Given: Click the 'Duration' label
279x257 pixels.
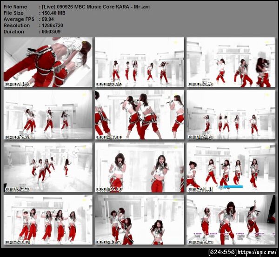Looking at the screenshot, I should coord(13,32).
